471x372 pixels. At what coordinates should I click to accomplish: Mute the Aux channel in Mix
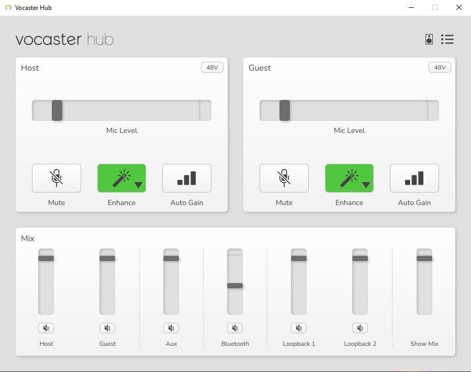171,328
